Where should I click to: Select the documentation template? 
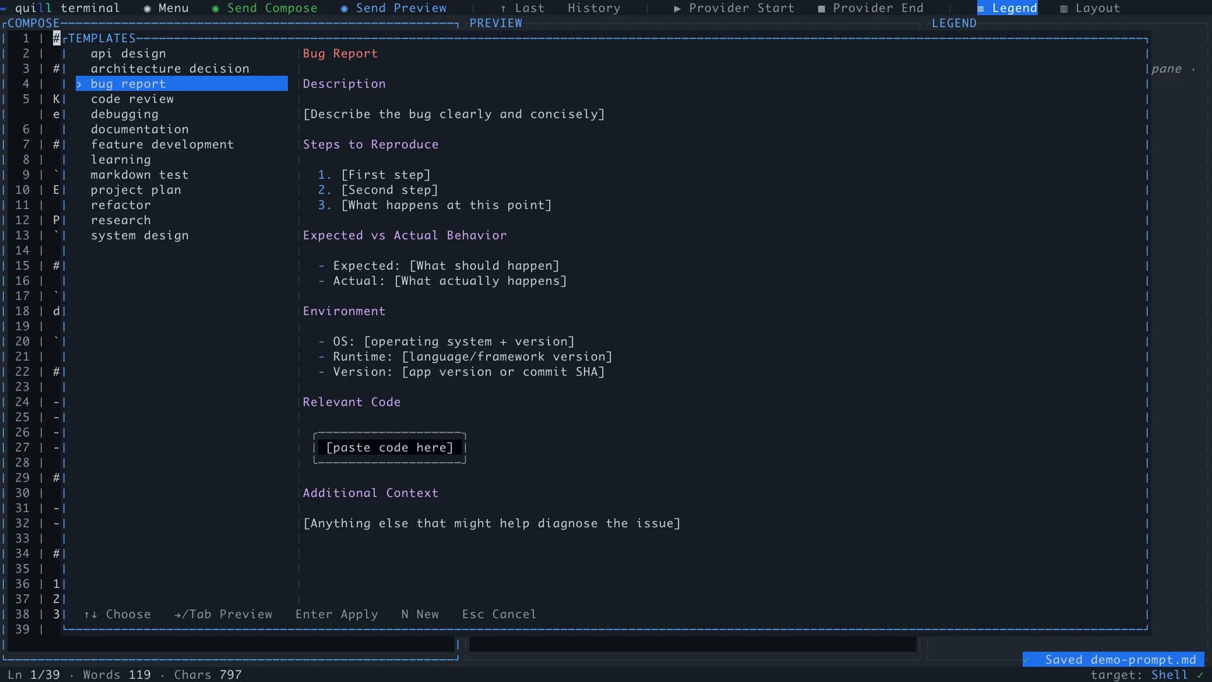point(182,129)
